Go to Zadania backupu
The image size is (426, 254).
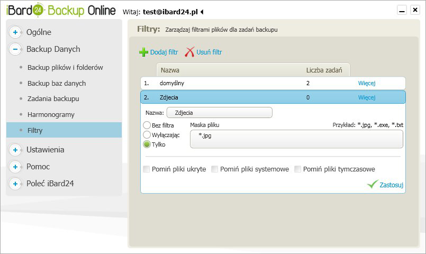click(53, 98)
